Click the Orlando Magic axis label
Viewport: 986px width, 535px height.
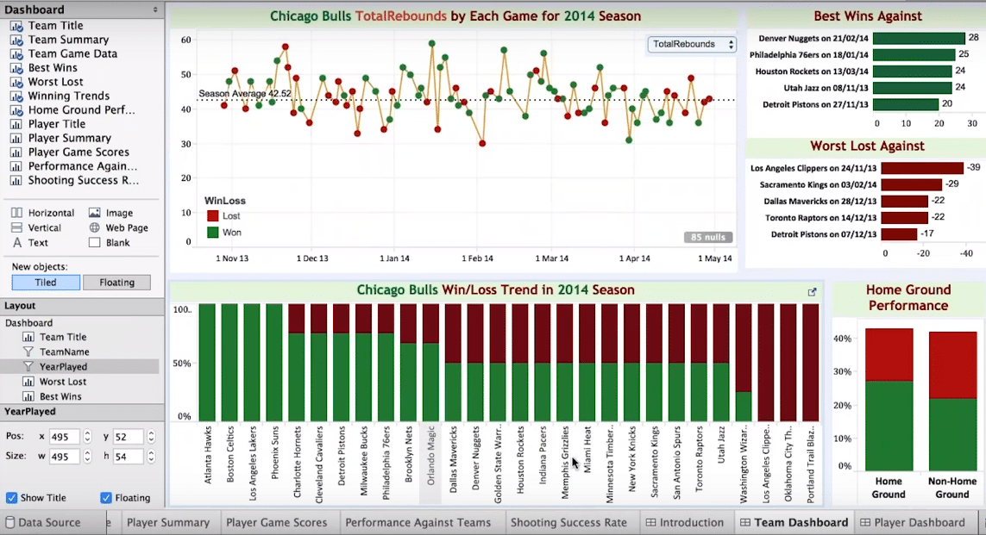[x=430, y=456]
